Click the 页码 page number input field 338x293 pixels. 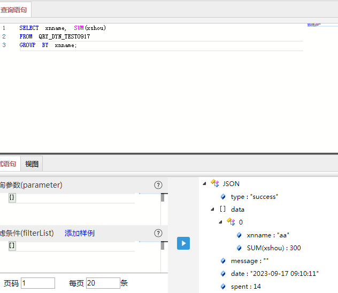[37, 283]
